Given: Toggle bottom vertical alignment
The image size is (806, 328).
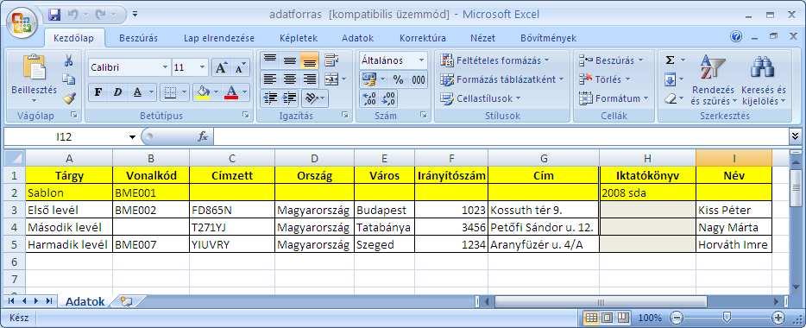Looking at the screenshot, I should tap(310, 60).
